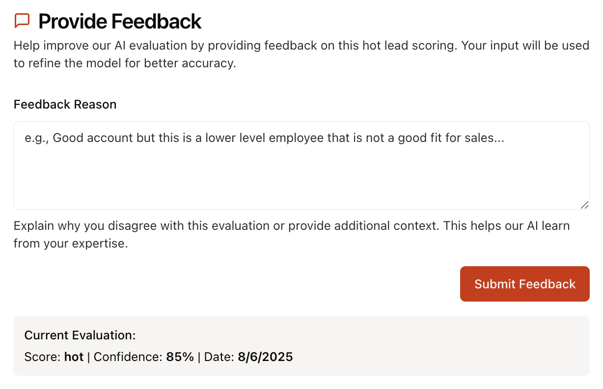Click the bold hot score value
This screenshot has height=389, width=603.
[x=74, y=357]
